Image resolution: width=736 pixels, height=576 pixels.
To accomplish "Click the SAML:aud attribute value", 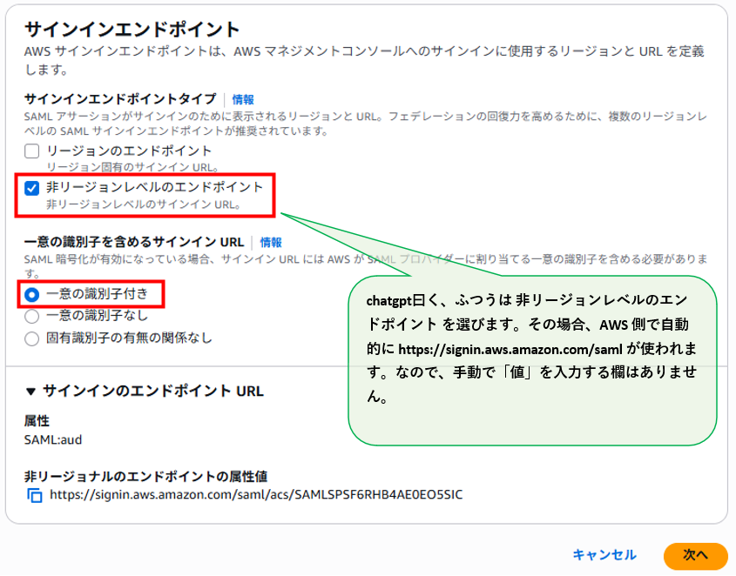I will coord(52,439).
